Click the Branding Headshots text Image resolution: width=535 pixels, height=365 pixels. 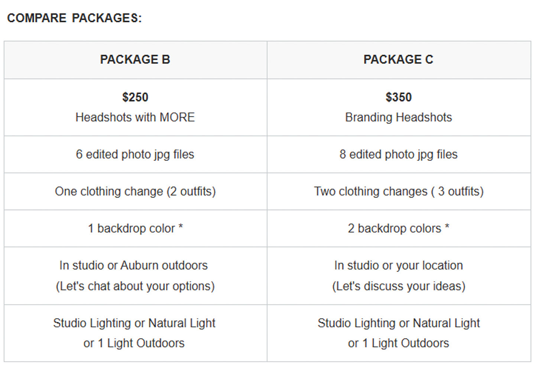[x=398, y=117]
